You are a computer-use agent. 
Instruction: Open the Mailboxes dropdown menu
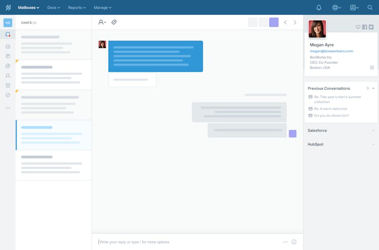(28, 7)
